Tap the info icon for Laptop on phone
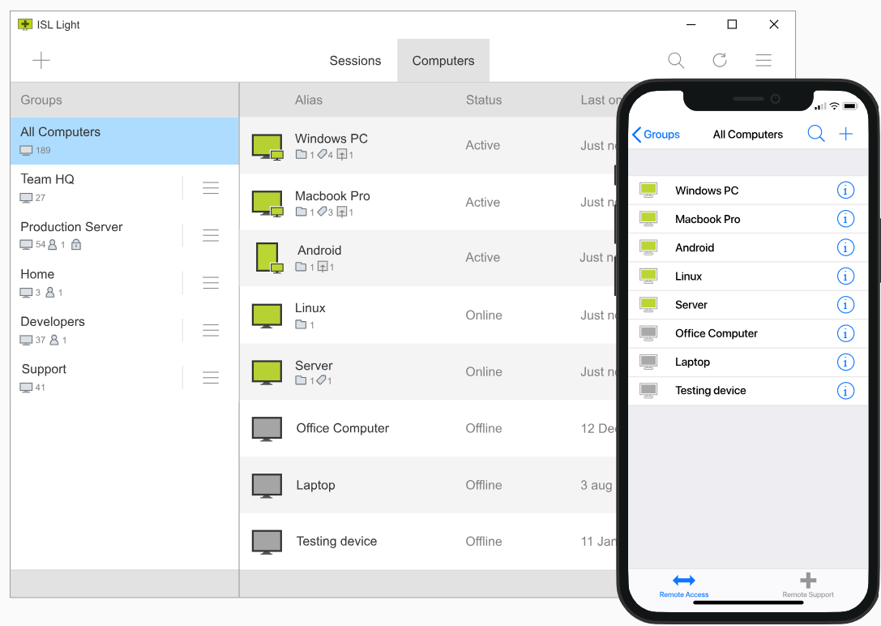881x626 pixels. (845, 362)
